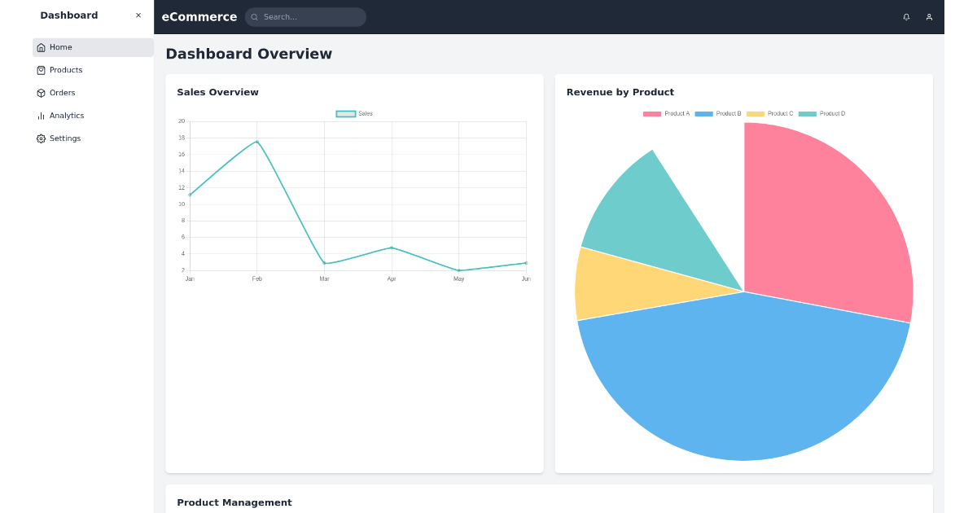Image resolution: width=977 pixels, height=513 pixels.
Task: Close the Dashboard sidebar with the X
Action: [x=138, y=15]
